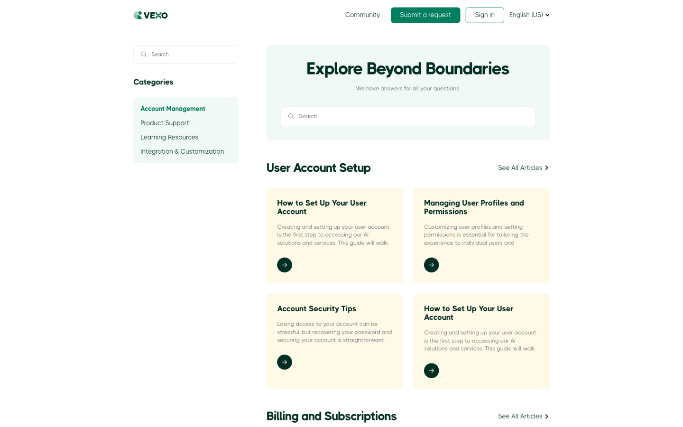683x427 pixels.
Task: Go to Integration & Customization category
Action: [x=182, y=151]
